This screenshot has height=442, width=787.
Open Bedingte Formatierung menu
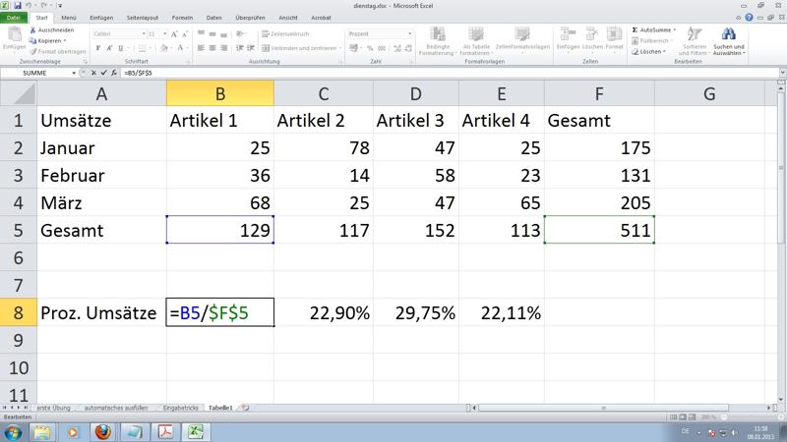(438, 41)
